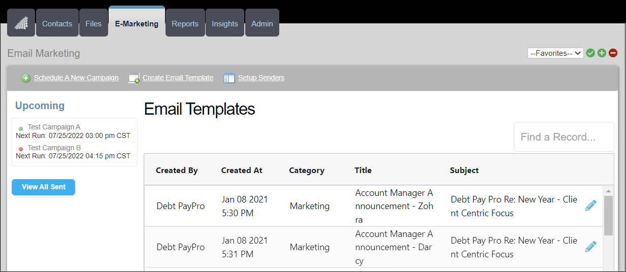Screen dimensions: 626x272
Task: Open the Reports tab
Action: (185, 23)
